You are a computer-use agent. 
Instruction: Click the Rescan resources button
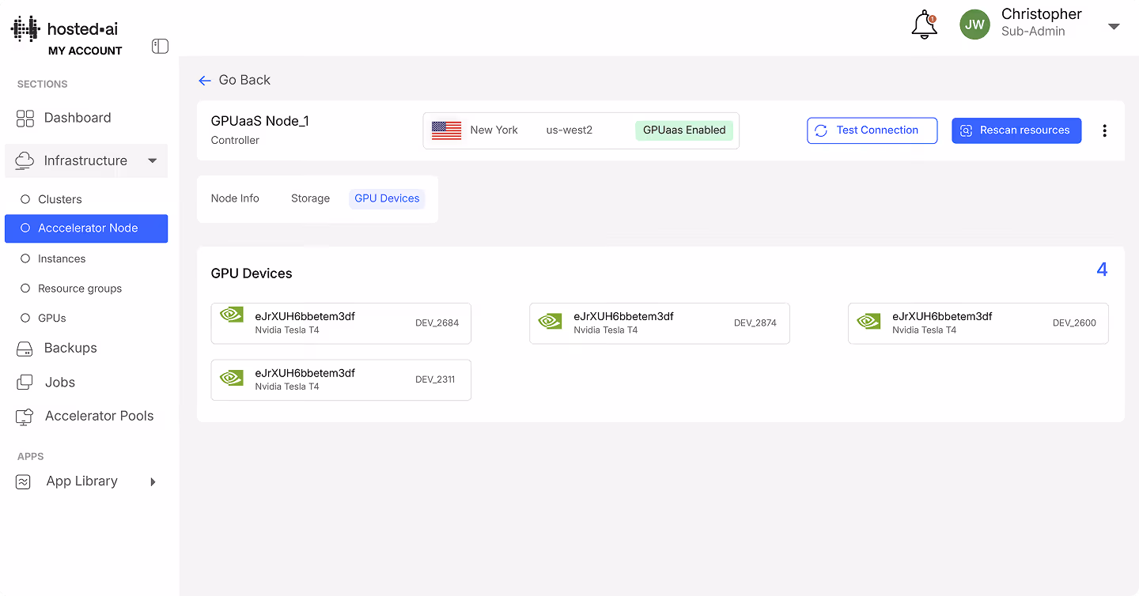coord(1016,130)
